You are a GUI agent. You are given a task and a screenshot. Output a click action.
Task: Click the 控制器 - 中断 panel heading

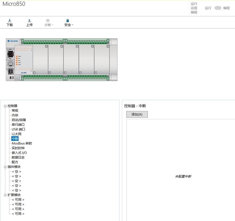click(x=135, y=106)
